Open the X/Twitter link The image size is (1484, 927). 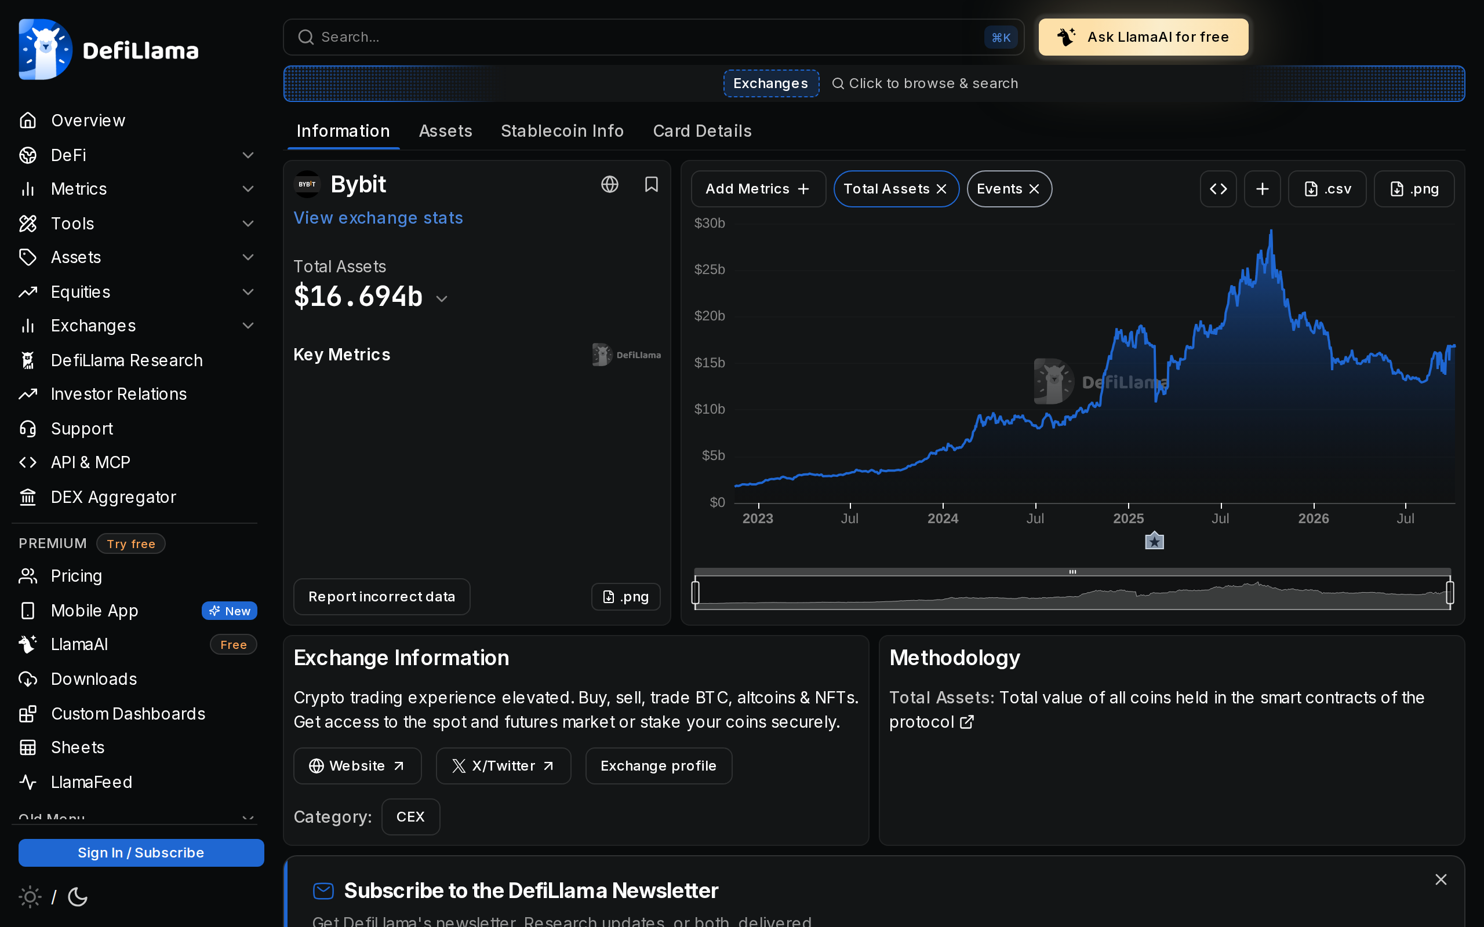tap(503, 766)
